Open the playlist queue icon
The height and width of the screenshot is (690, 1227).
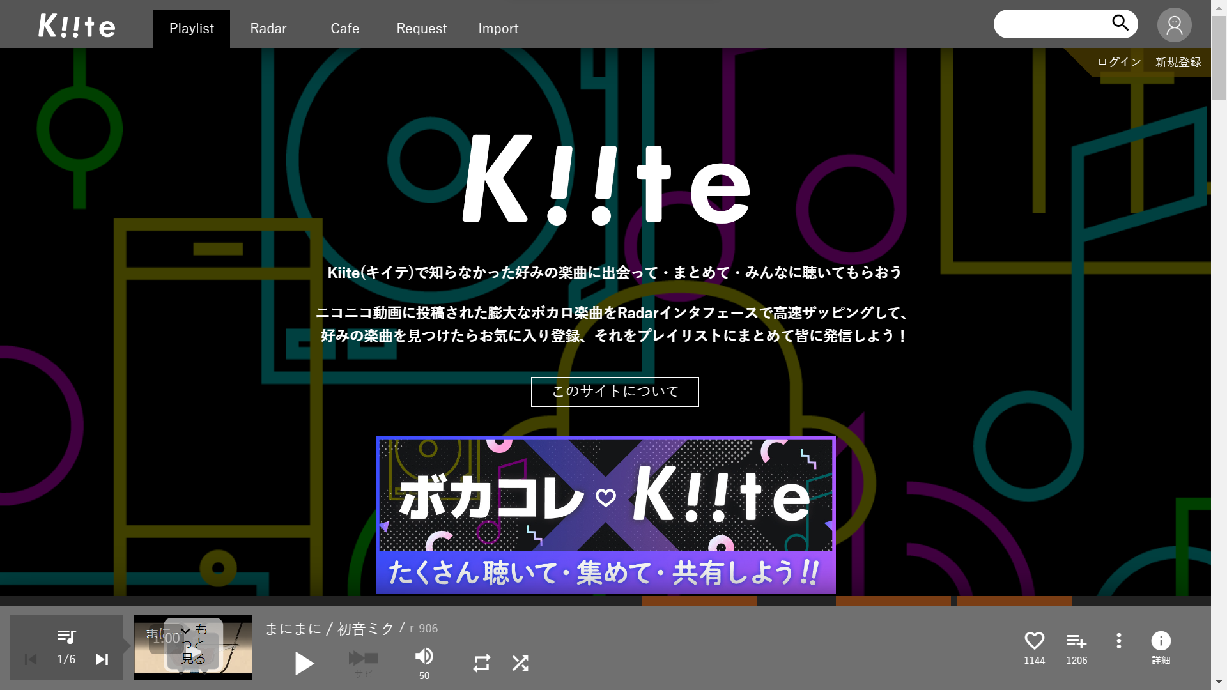coord(67,637)
